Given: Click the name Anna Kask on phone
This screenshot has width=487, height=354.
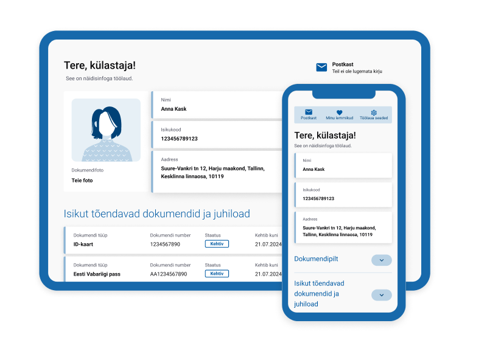Looking at the screenshot, I should 314,170.
